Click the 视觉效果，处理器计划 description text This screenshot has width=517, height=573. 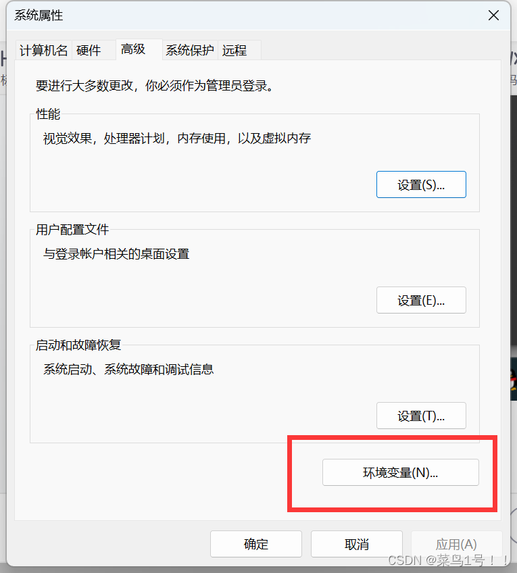pyautogui.click(x=177, y=138)
